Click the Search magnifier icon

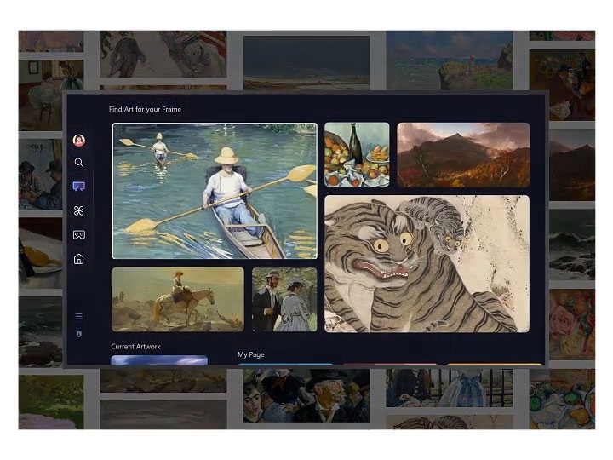(x=78, y=163)
